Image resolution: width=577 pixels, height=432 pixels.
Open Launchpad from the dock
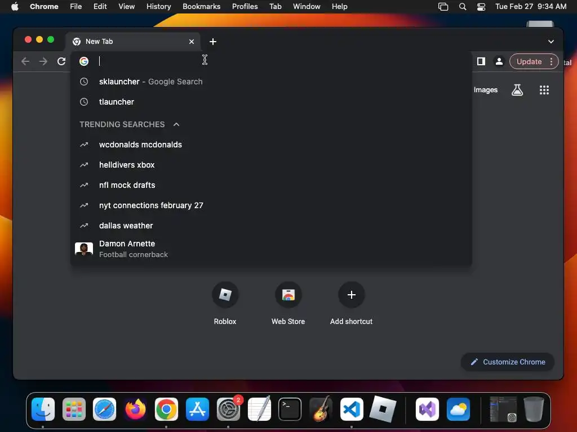[x=74, y=409]
